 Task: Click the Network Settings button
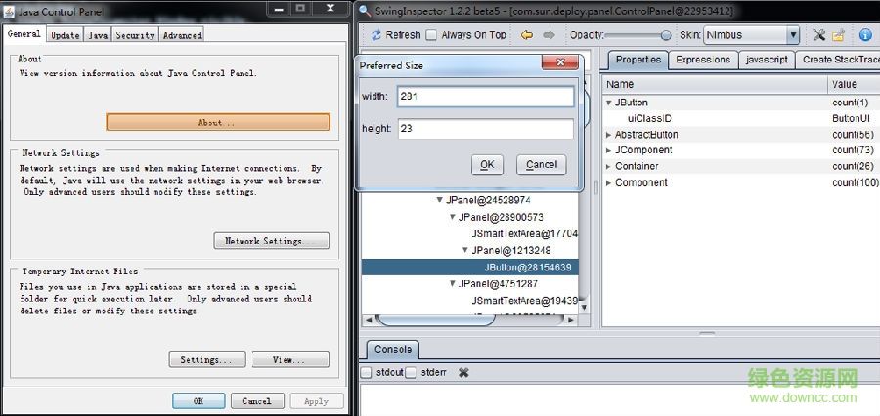coord(271,241)
